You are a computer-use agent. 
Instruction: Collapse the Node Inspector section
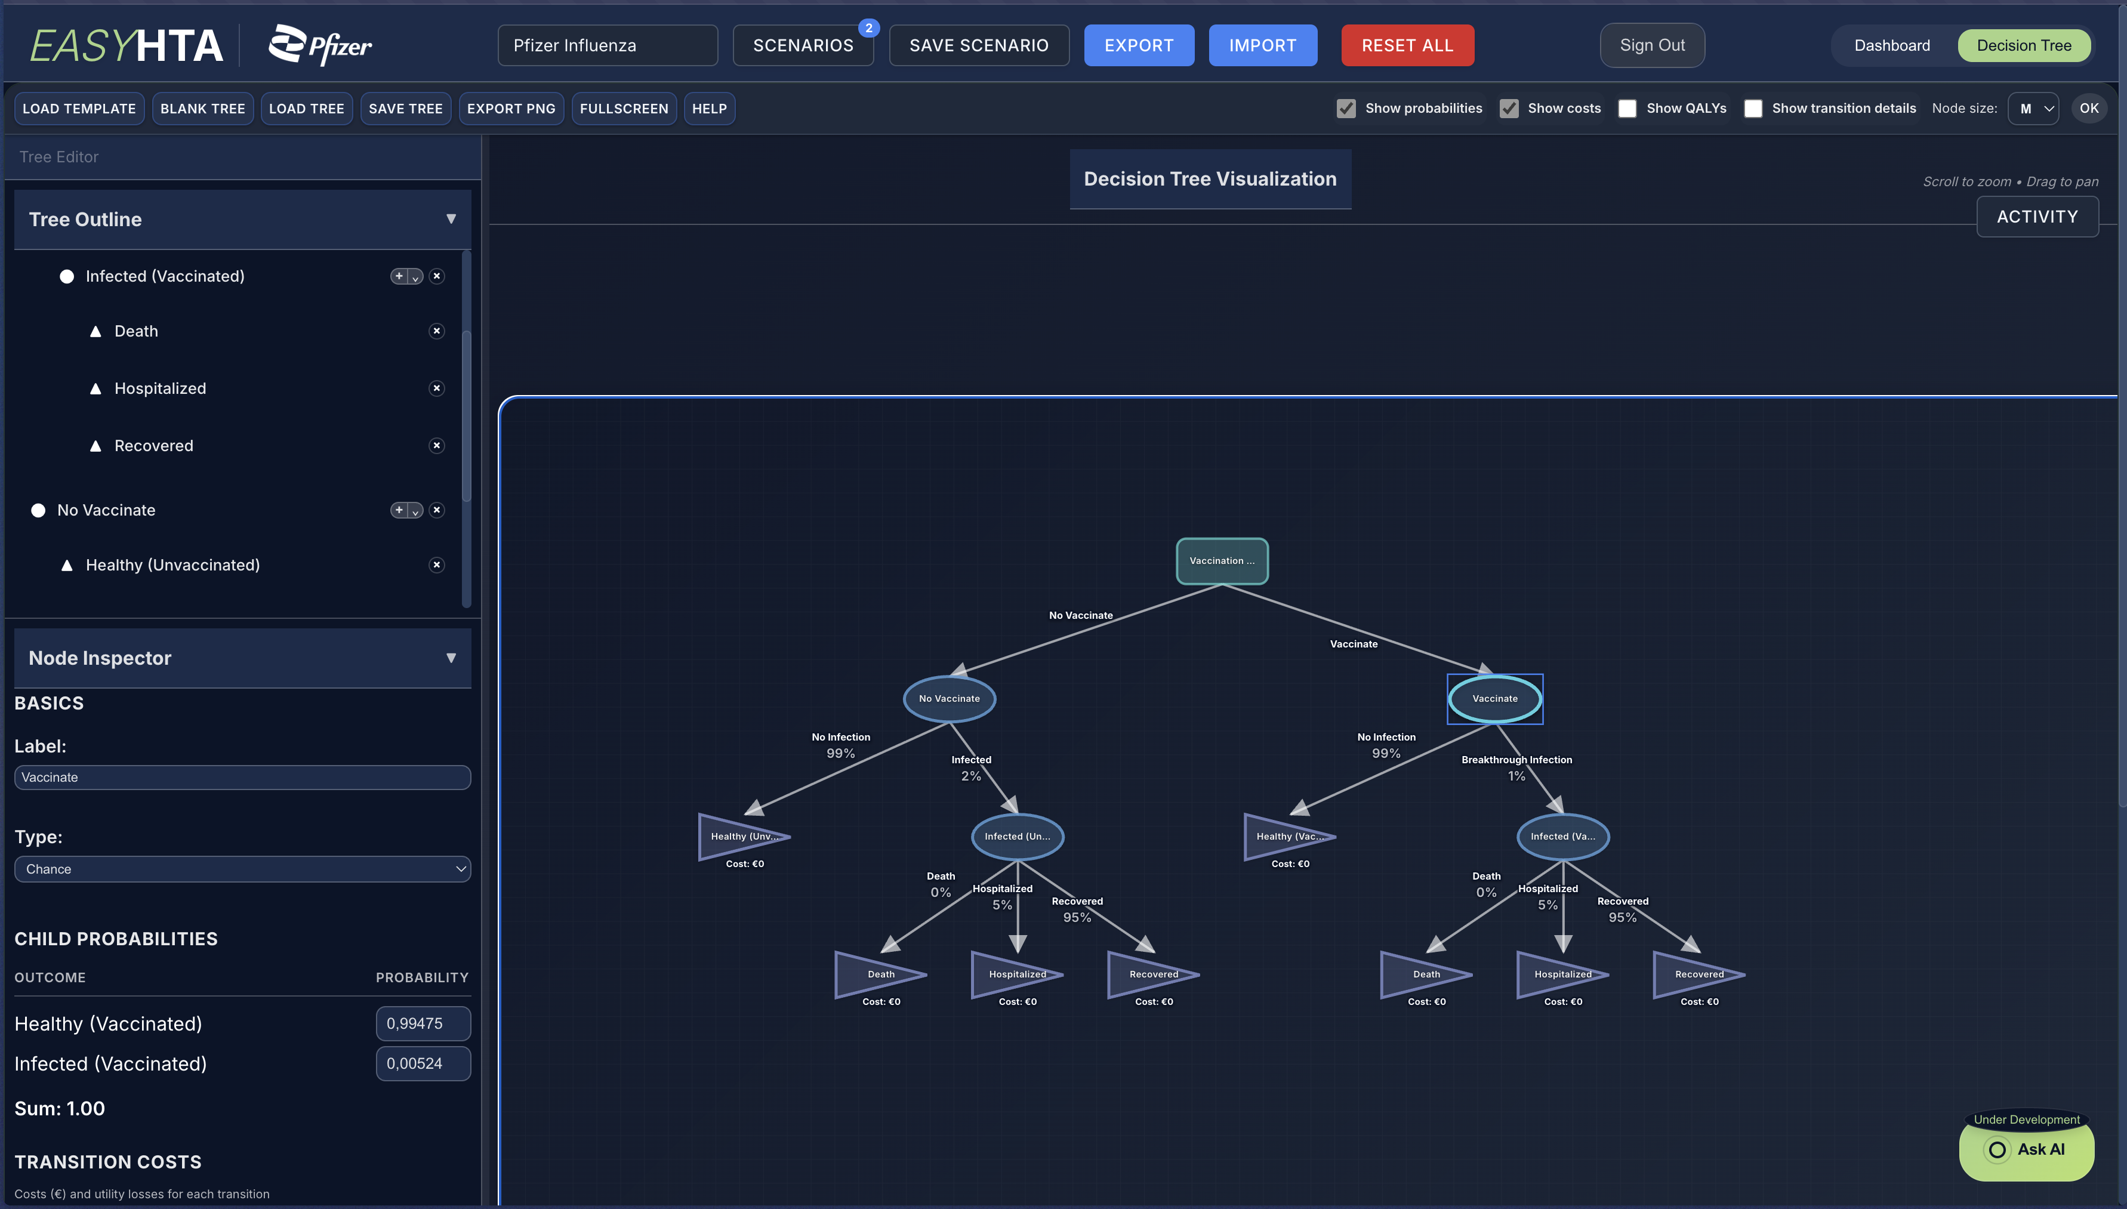click(x=451, y=658)
